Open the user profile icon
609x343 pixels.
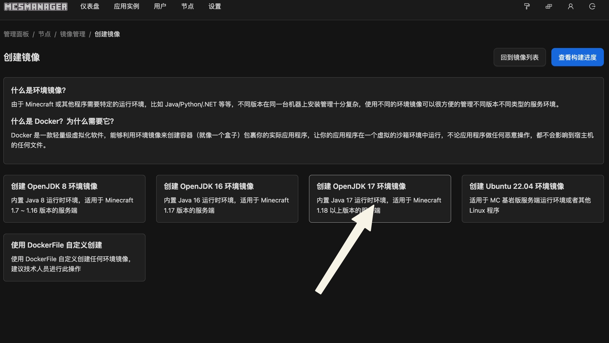click(571, 7)
